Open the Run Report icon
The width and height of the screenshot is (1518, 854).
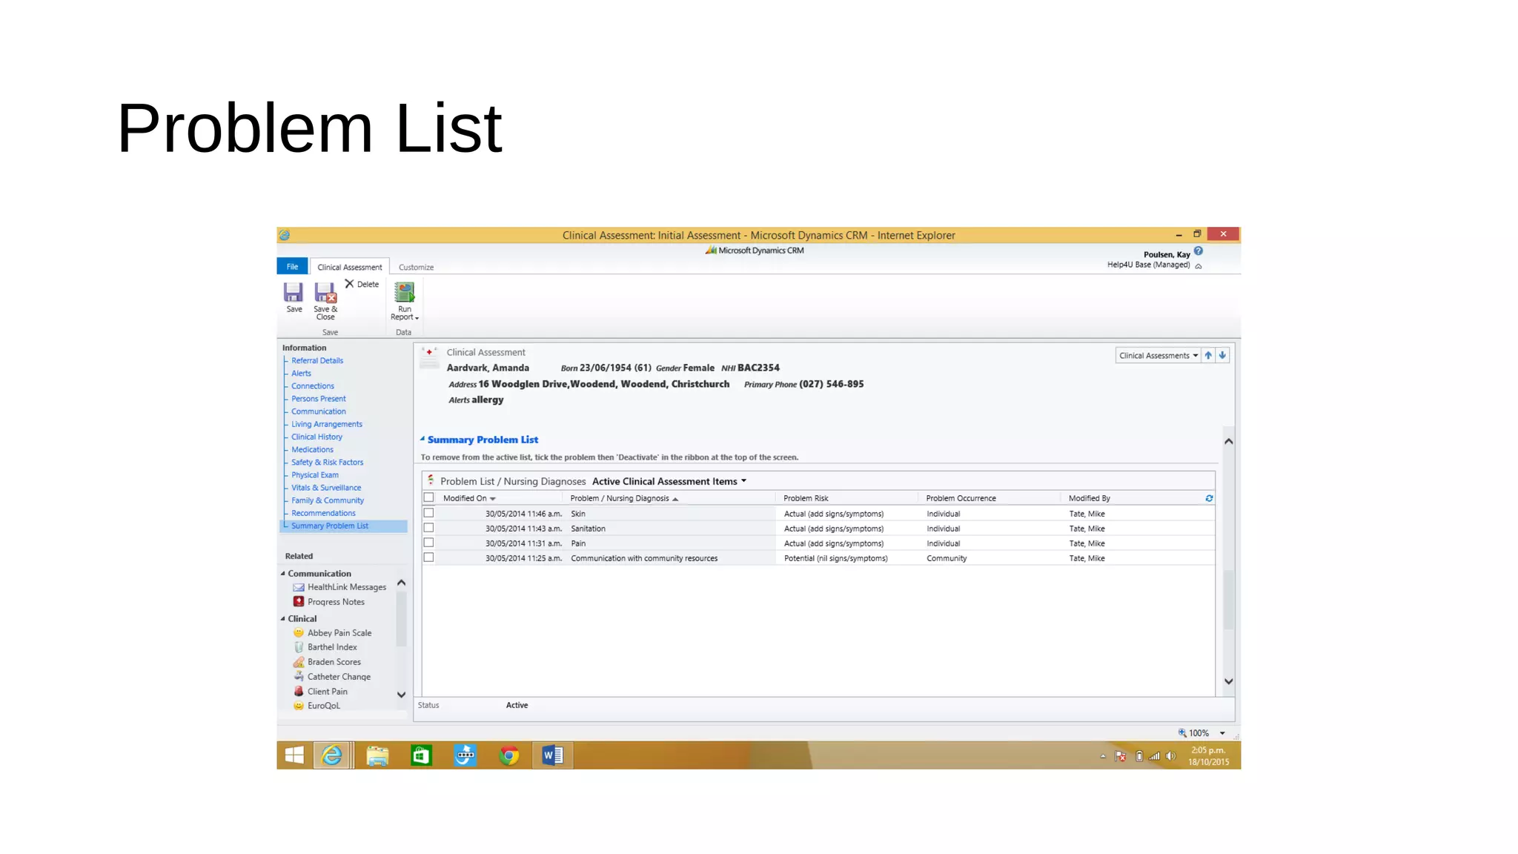point(404,293)
